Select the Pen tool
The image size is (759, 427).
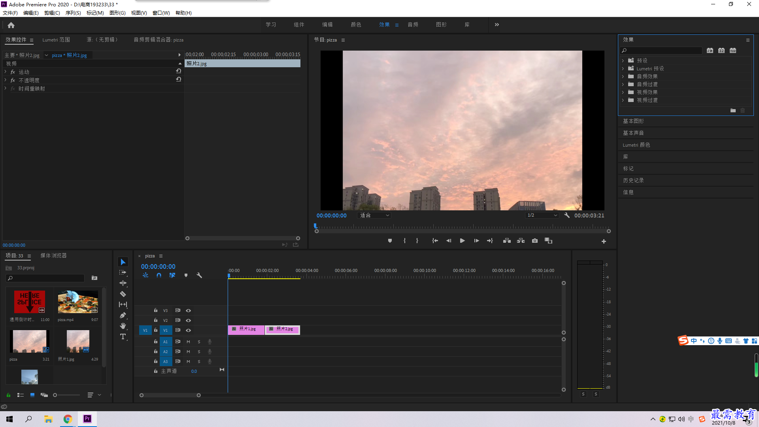point(123,315)
